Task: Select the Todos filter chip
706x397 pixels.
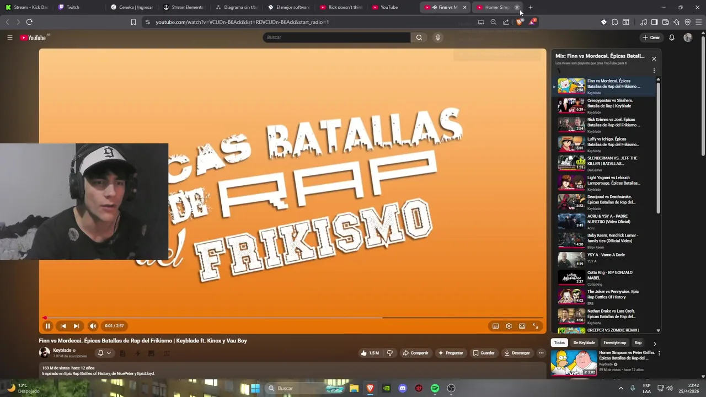Action: [559, 343]
